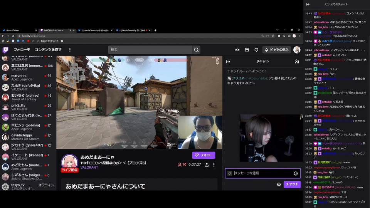Go back in browser history
This screenshot has width=370, height=208.
click(x=3, y=36)
